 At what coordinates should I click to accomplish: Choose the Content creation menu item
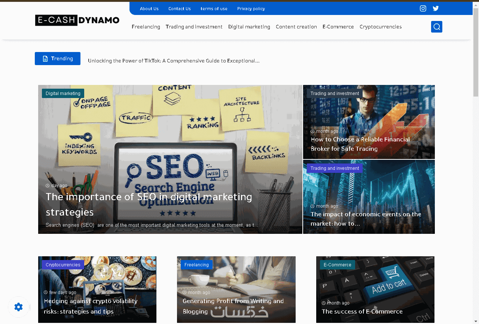(x=296, y=27)
